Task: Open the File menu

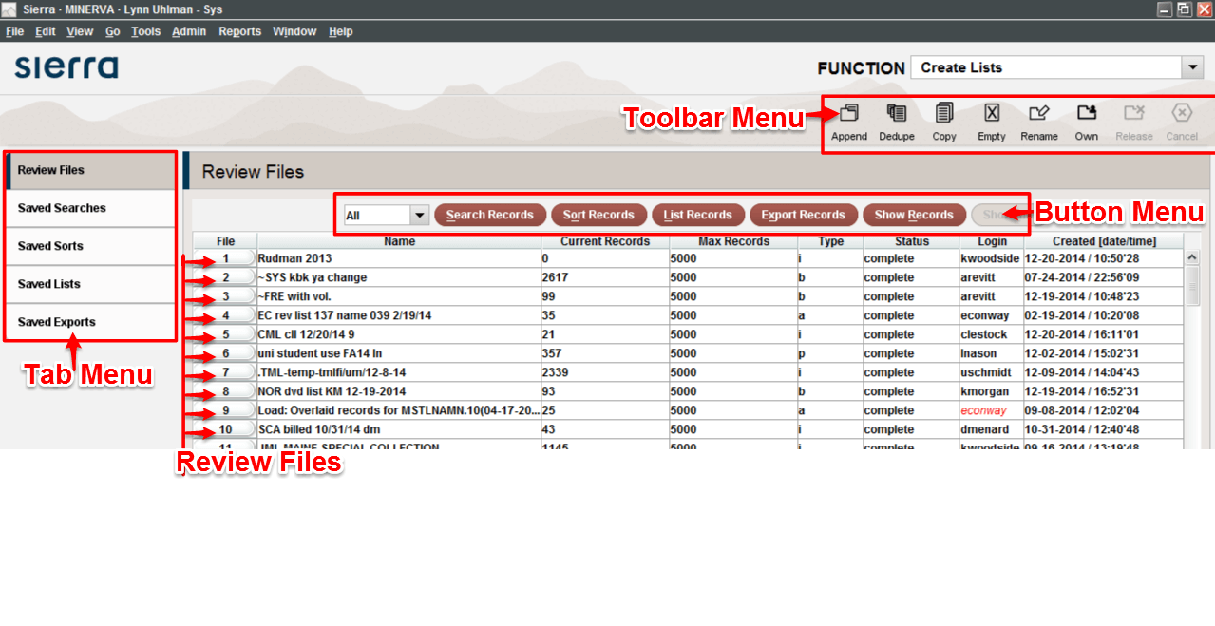Action: (14, 31)
